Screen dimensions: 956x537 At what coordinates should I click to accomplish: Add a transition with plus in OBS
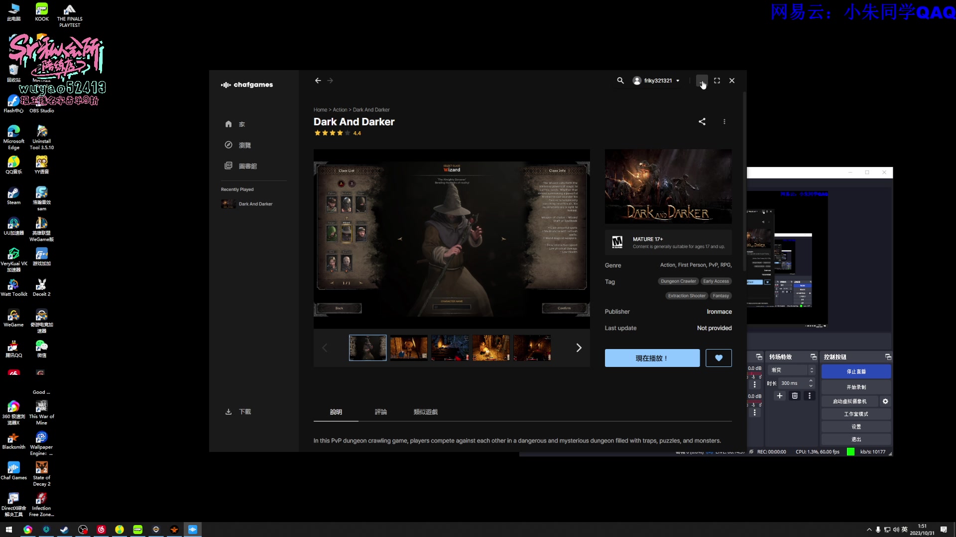click(780, 396)
